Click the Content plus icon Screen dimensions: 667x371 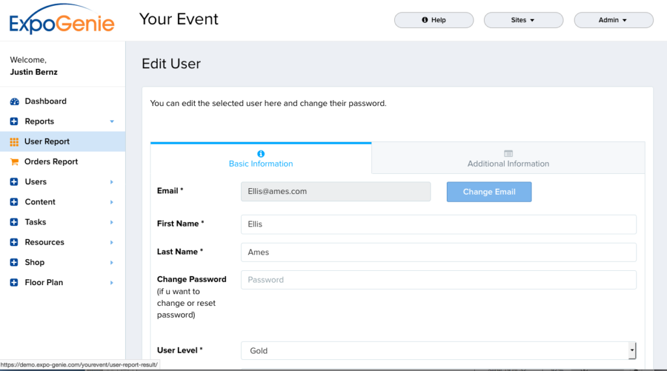[x=14, y=202]
